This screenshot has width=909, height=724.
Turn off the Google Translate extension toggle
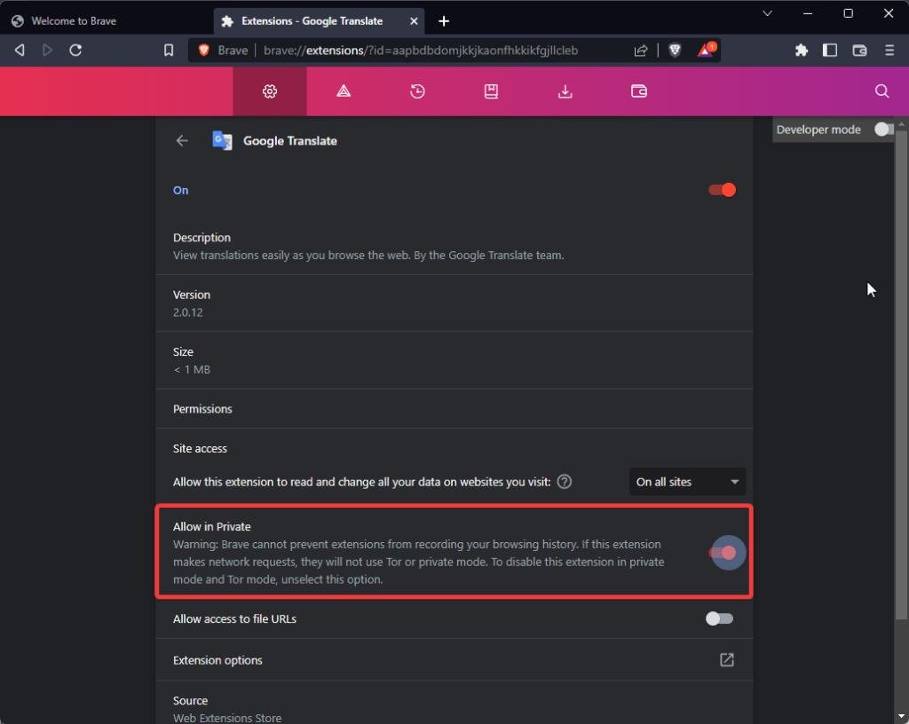722,190
